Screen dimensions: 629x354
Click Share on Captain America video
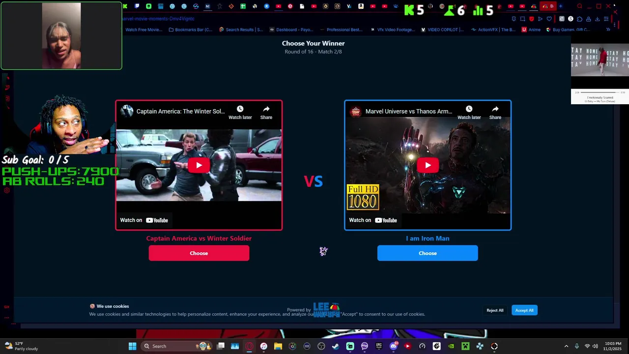coord(266,113)
